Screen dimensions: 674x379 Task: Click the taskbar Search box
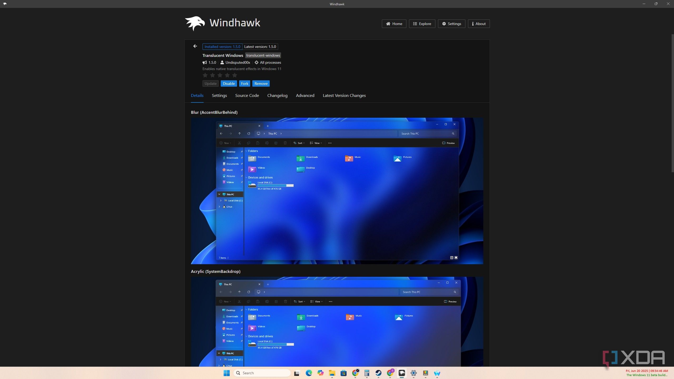coord(262,373)
